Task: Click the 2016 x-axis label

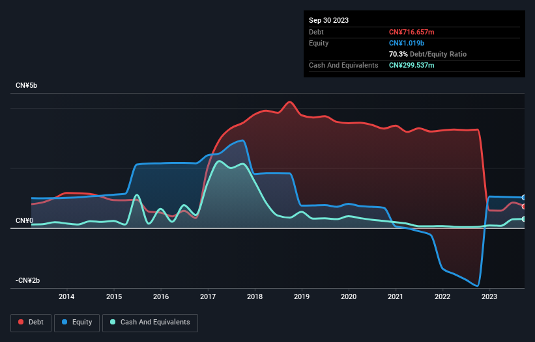Action: [x=161, y=296]
